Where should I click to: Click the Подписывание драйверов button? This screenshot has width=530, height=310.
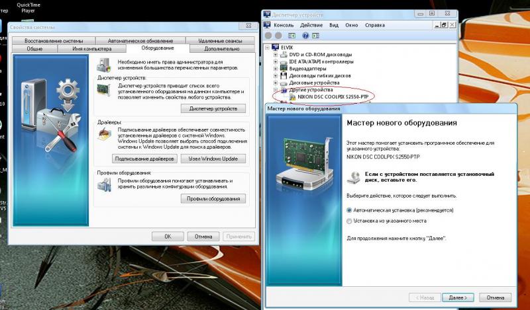tap(144, 159)
